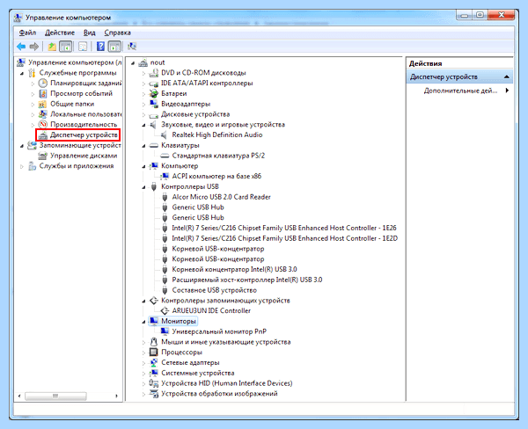Select Локальные пользователи in left tree
Image resolution: width=528 pixels, height=429 pixels.
(x=86, y=114)
